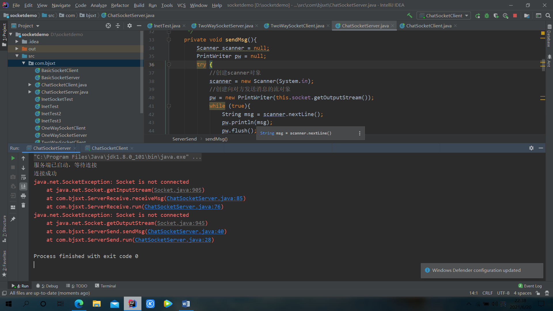Open tooltip more-options (three dots) menu
Screen dimensions: 553x311
[x=359, y=133]
